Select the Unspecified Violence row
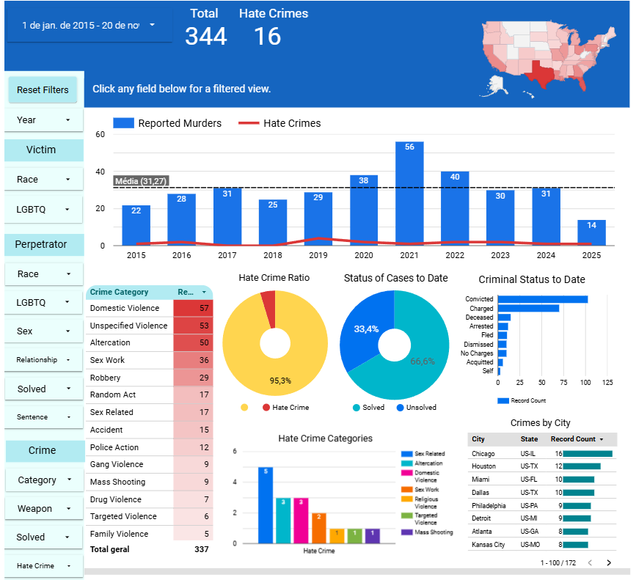Screen dimensions: 636x580 point(149,326)
